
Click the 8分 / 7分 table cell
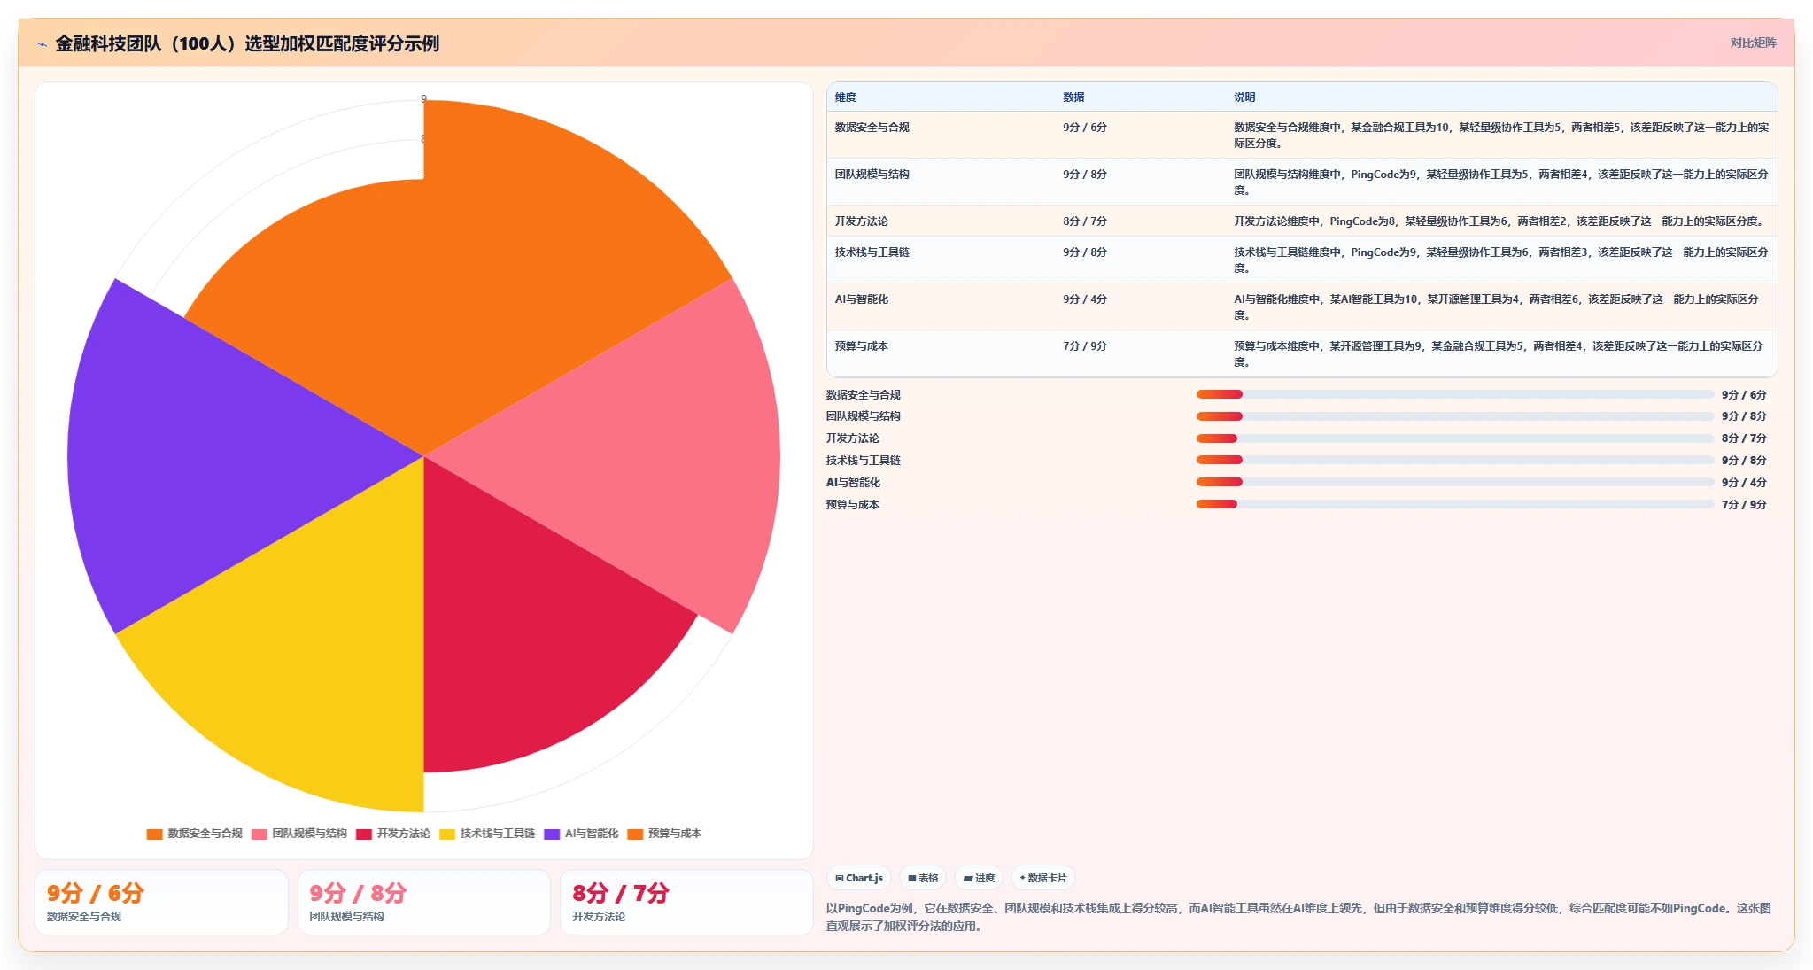[1085, 221]
